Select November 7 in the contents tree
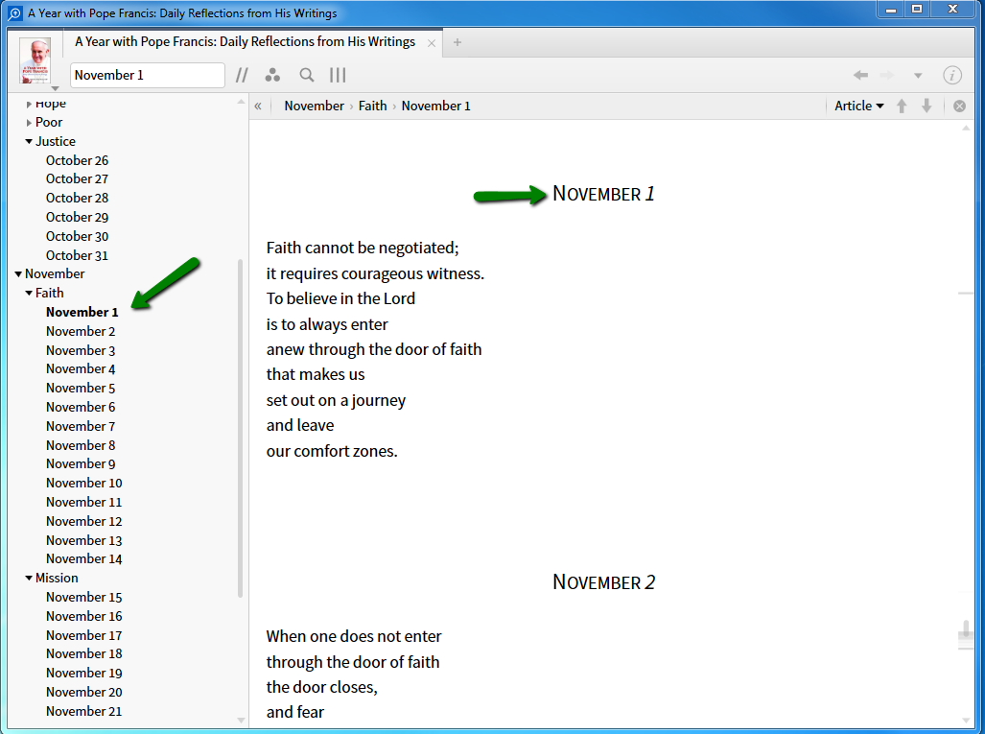Viewport: 985px width, 734px height. 81,427
